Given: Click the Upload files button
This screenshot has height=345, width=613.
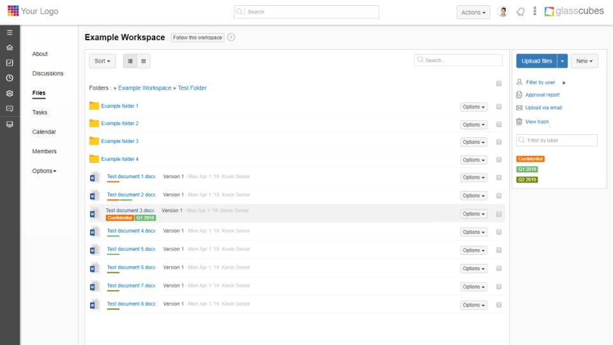Looking at the screenshot, I should (536, 61).
